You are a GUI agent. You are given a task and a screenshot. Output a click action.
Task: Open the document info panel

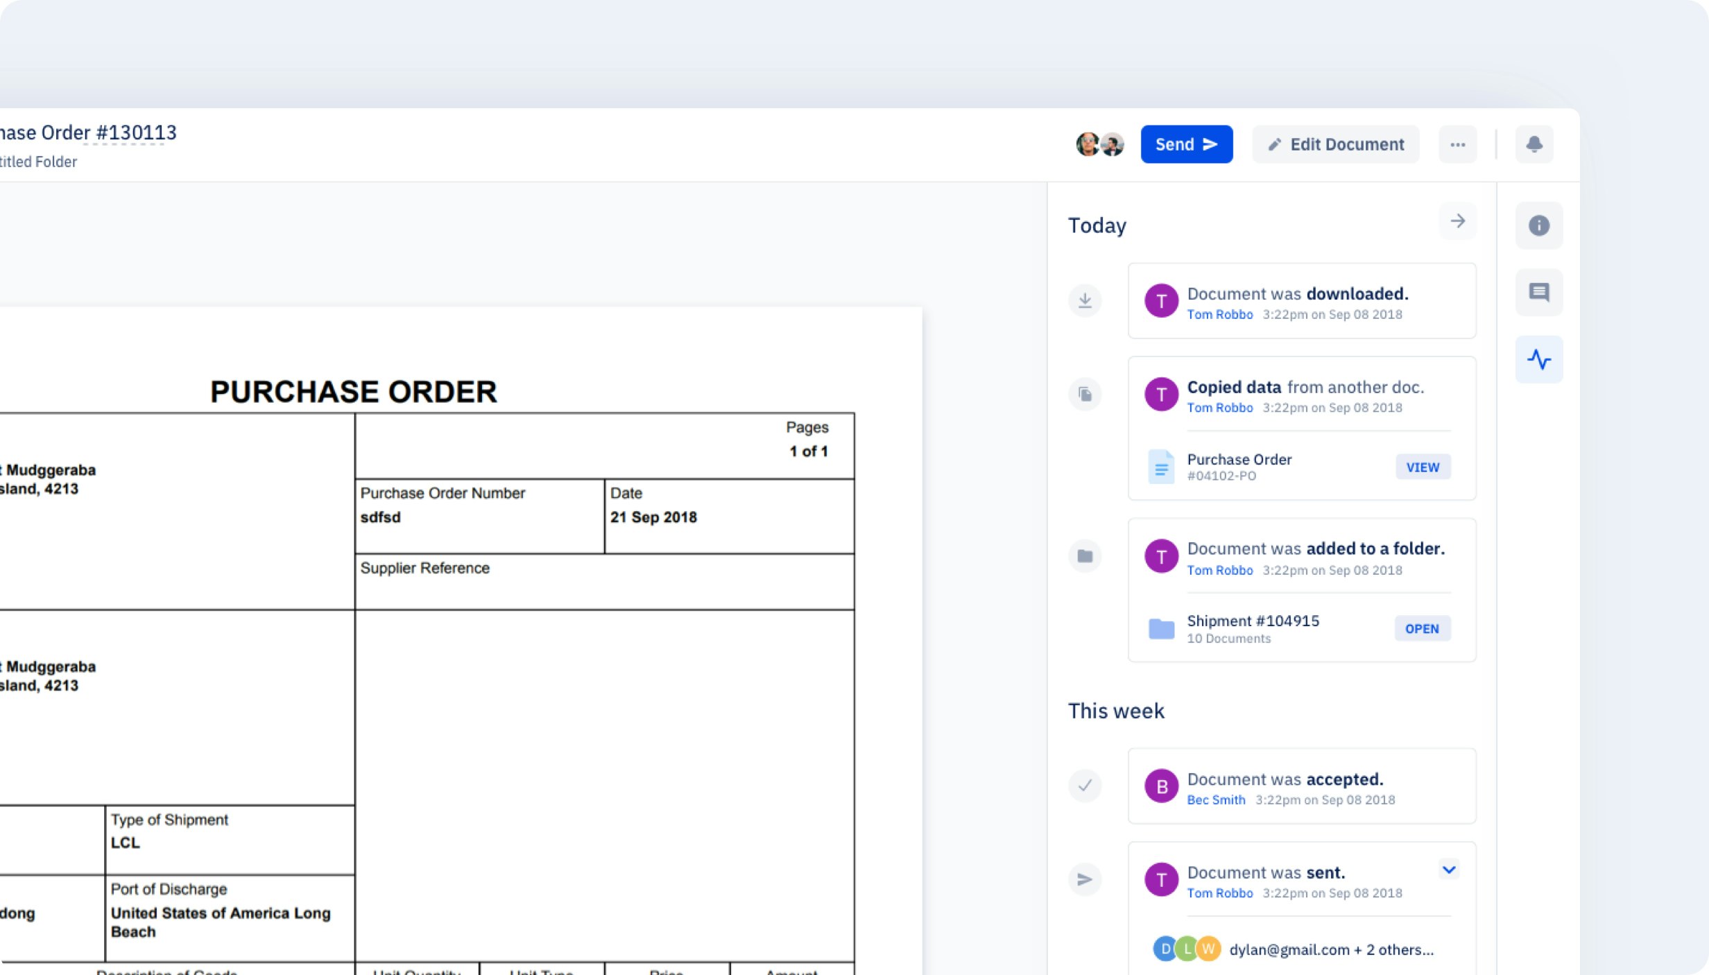click(x=1539, y=225)
